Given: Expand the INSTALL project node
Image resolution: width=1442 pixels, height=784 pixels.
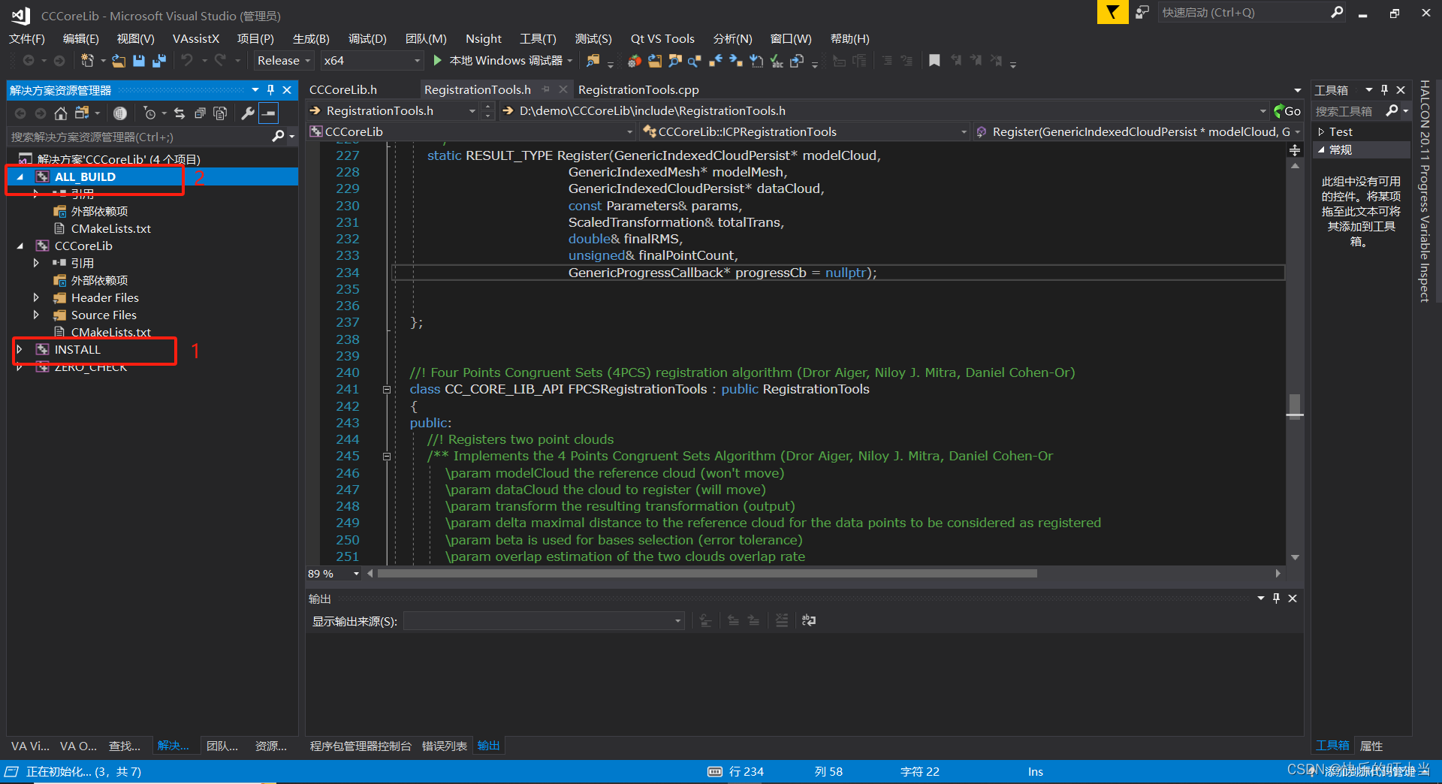Looking at the screenshot, I should (20, 350).
